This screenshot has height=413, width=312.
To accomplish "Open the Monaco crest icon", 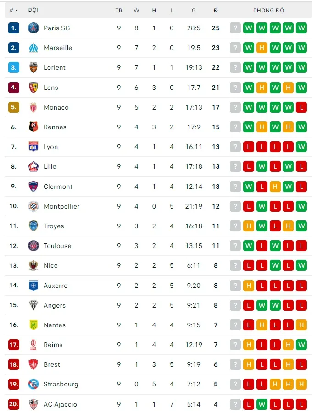I will 33,107.
